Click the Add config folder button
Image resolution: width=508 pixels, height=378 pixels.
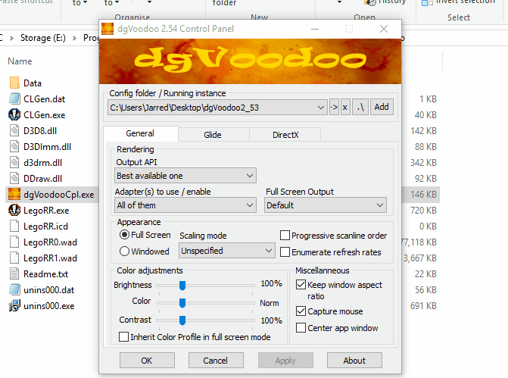pos(382,107)
